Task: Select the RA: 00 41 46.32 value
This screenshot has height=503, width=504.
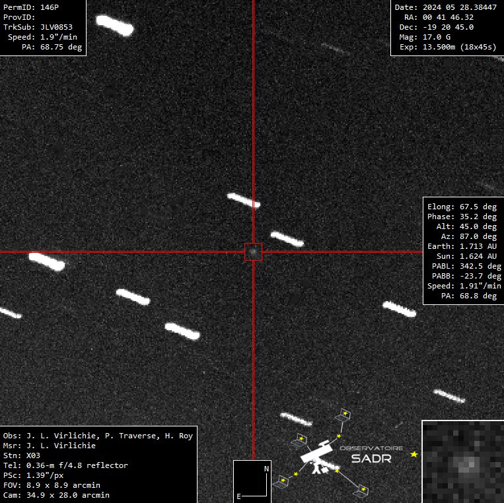Action: pos(448,17)
